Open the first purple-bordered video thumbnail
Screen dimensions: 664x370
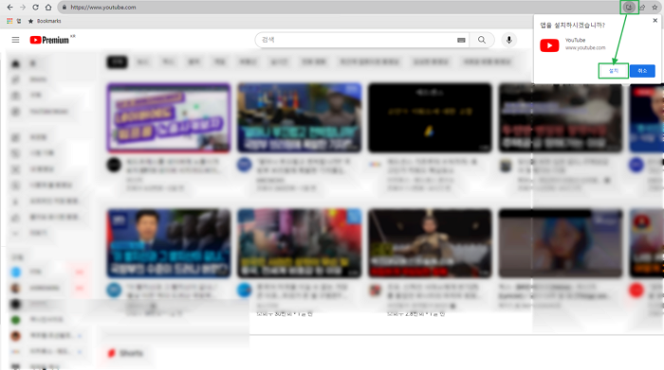pyautogui.click(x=169, y=118)
